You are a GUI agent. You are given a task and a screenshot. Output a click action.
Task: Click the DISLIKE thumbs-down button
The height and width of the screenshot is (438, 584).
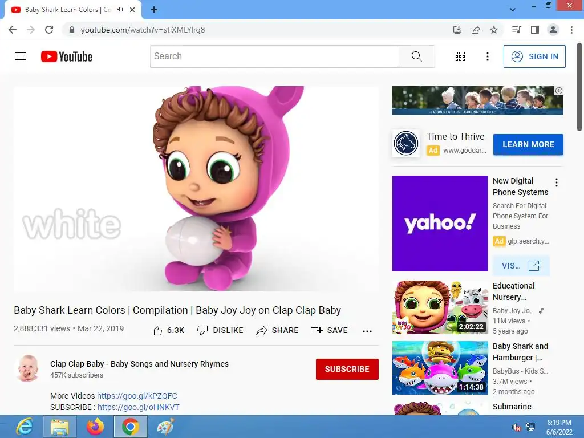(220, 330)
